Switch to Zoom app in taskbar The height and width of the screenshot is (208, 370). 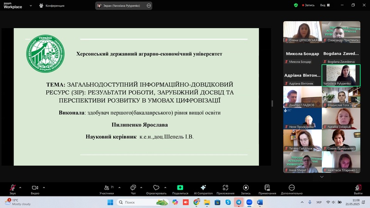(249, 202)
